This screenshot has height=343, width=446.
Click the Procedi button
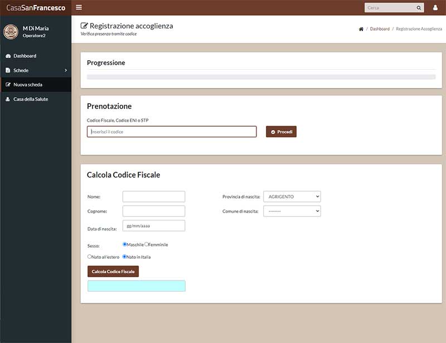(x=281, y=132)
